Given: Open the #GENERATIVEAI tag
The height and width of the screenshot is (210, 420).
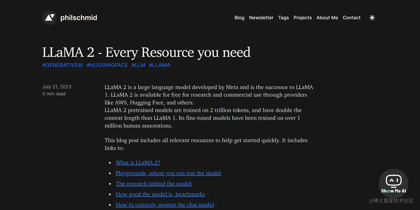Looking at the screenshot, I should [63, 65].
